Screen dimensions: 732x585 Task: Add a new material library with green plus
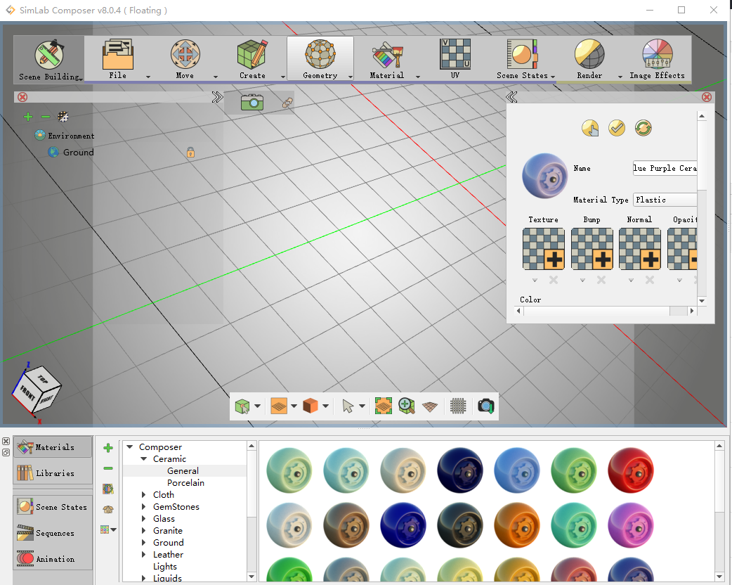[x=108, y=448]
